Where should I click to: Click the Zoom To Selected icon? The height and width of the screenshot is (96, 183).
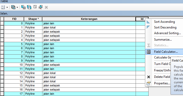[41, 7]
